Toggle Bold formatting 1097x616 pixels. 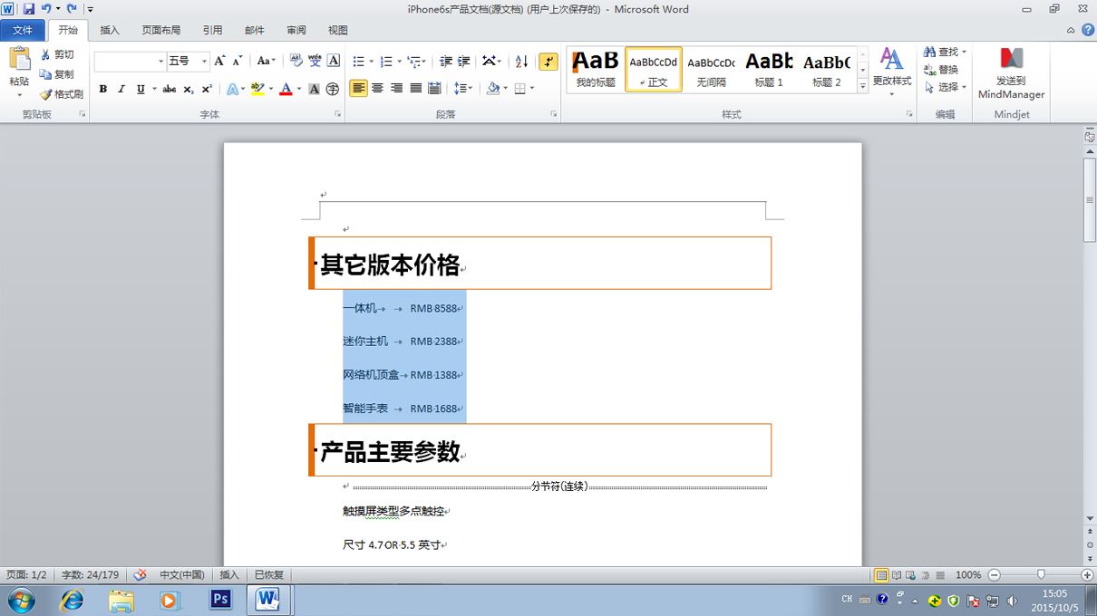tap(103, 89)
